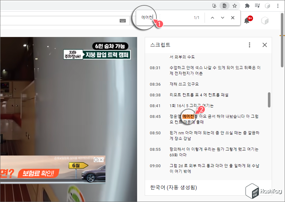Bookmark this page with the star icon
This screenshot has width=285, height=202.
pyautogui.click(x=234, y=6)
